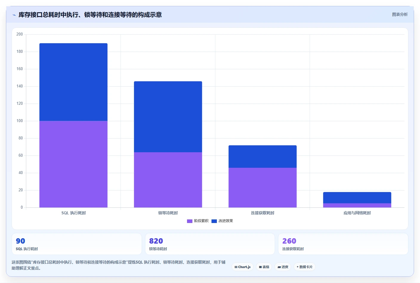
Task: Select the 进度 tag pill
Action: click(283, 267)
